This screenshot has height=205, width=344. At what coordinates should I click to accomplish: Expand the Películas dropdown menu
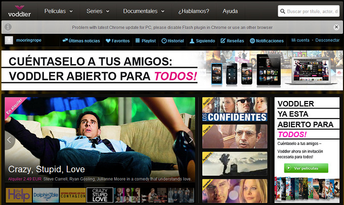[x=58, y=11]
